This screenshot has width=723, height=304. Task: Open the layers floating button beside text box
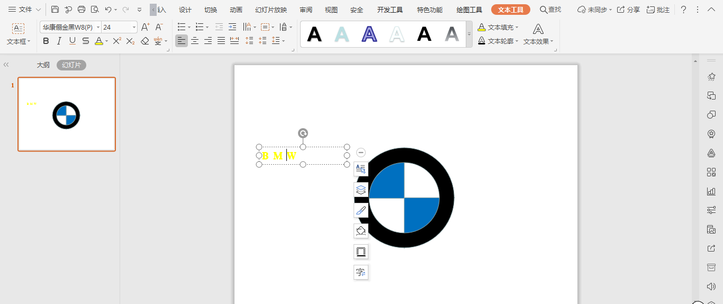(x=361, y=190)
